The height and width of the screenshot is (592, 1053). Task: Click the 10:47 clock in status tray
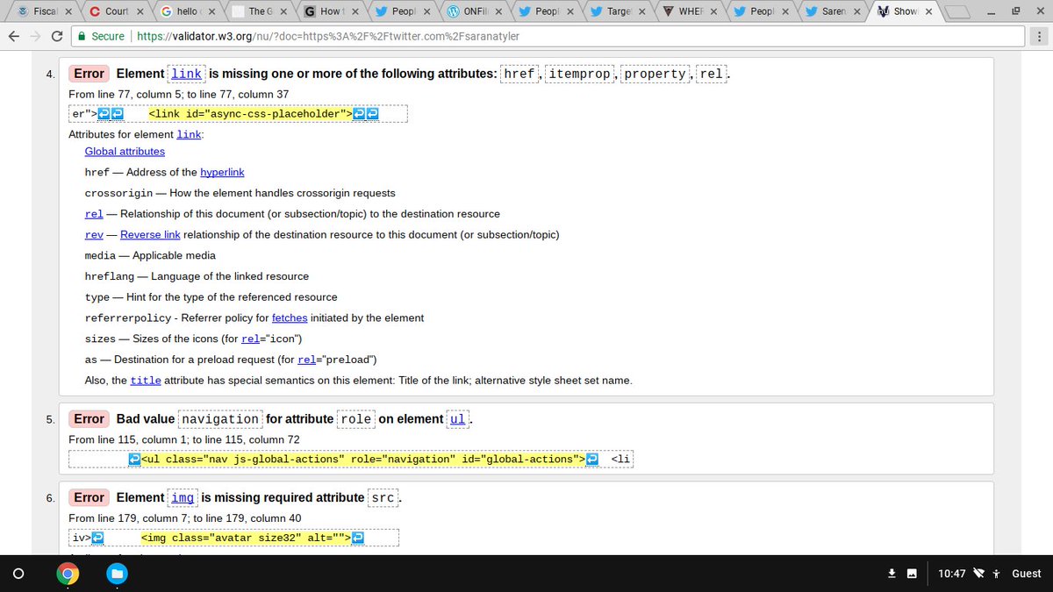951,574
